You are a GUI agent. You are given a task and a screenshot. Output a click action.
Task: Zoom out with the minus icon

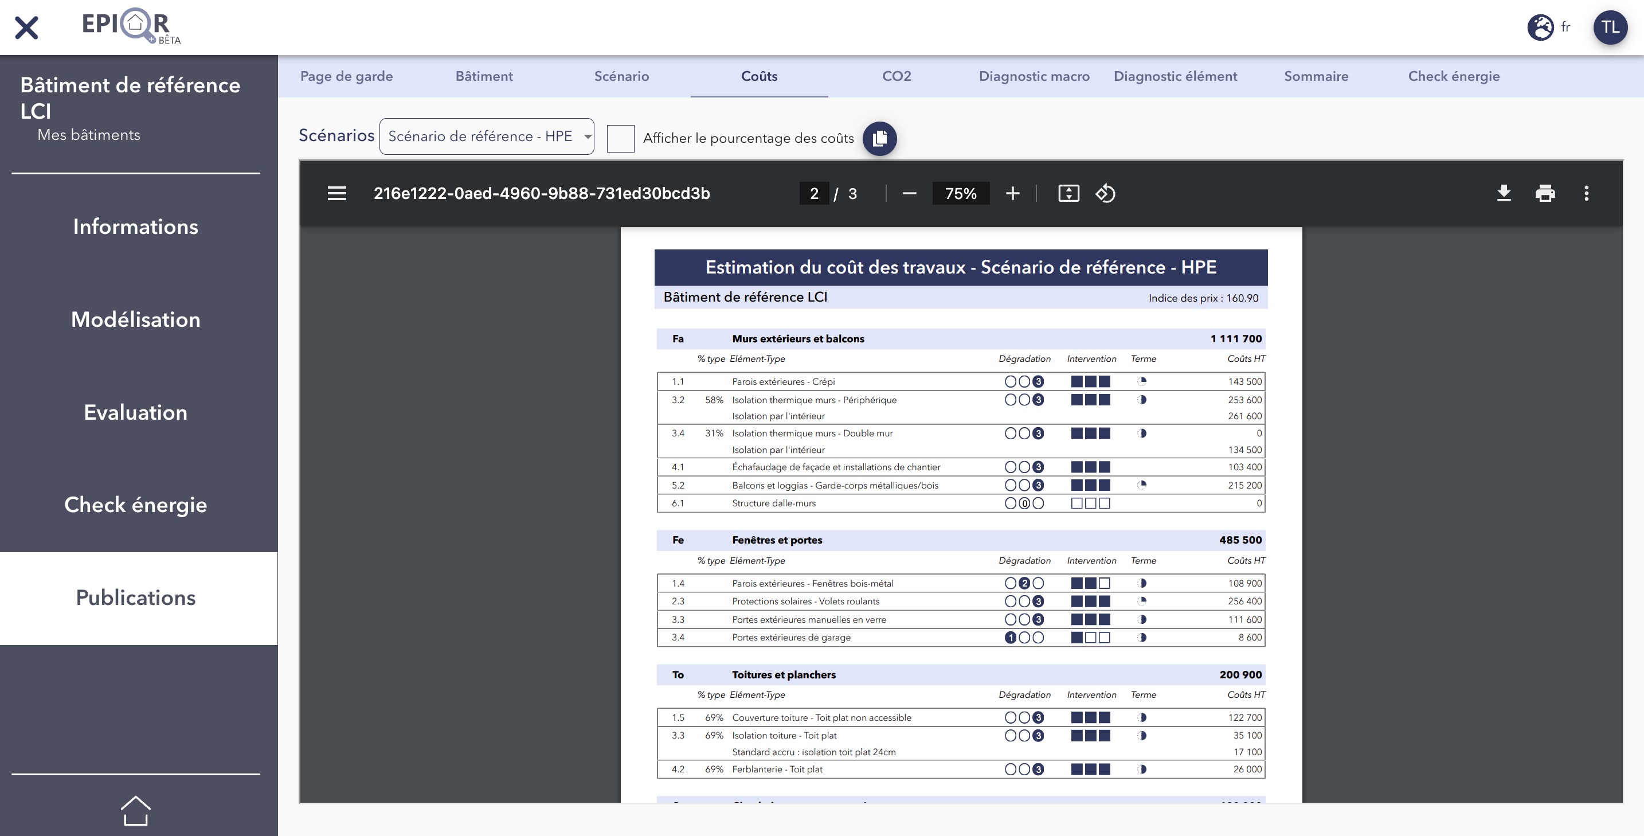tap(910, 193)
